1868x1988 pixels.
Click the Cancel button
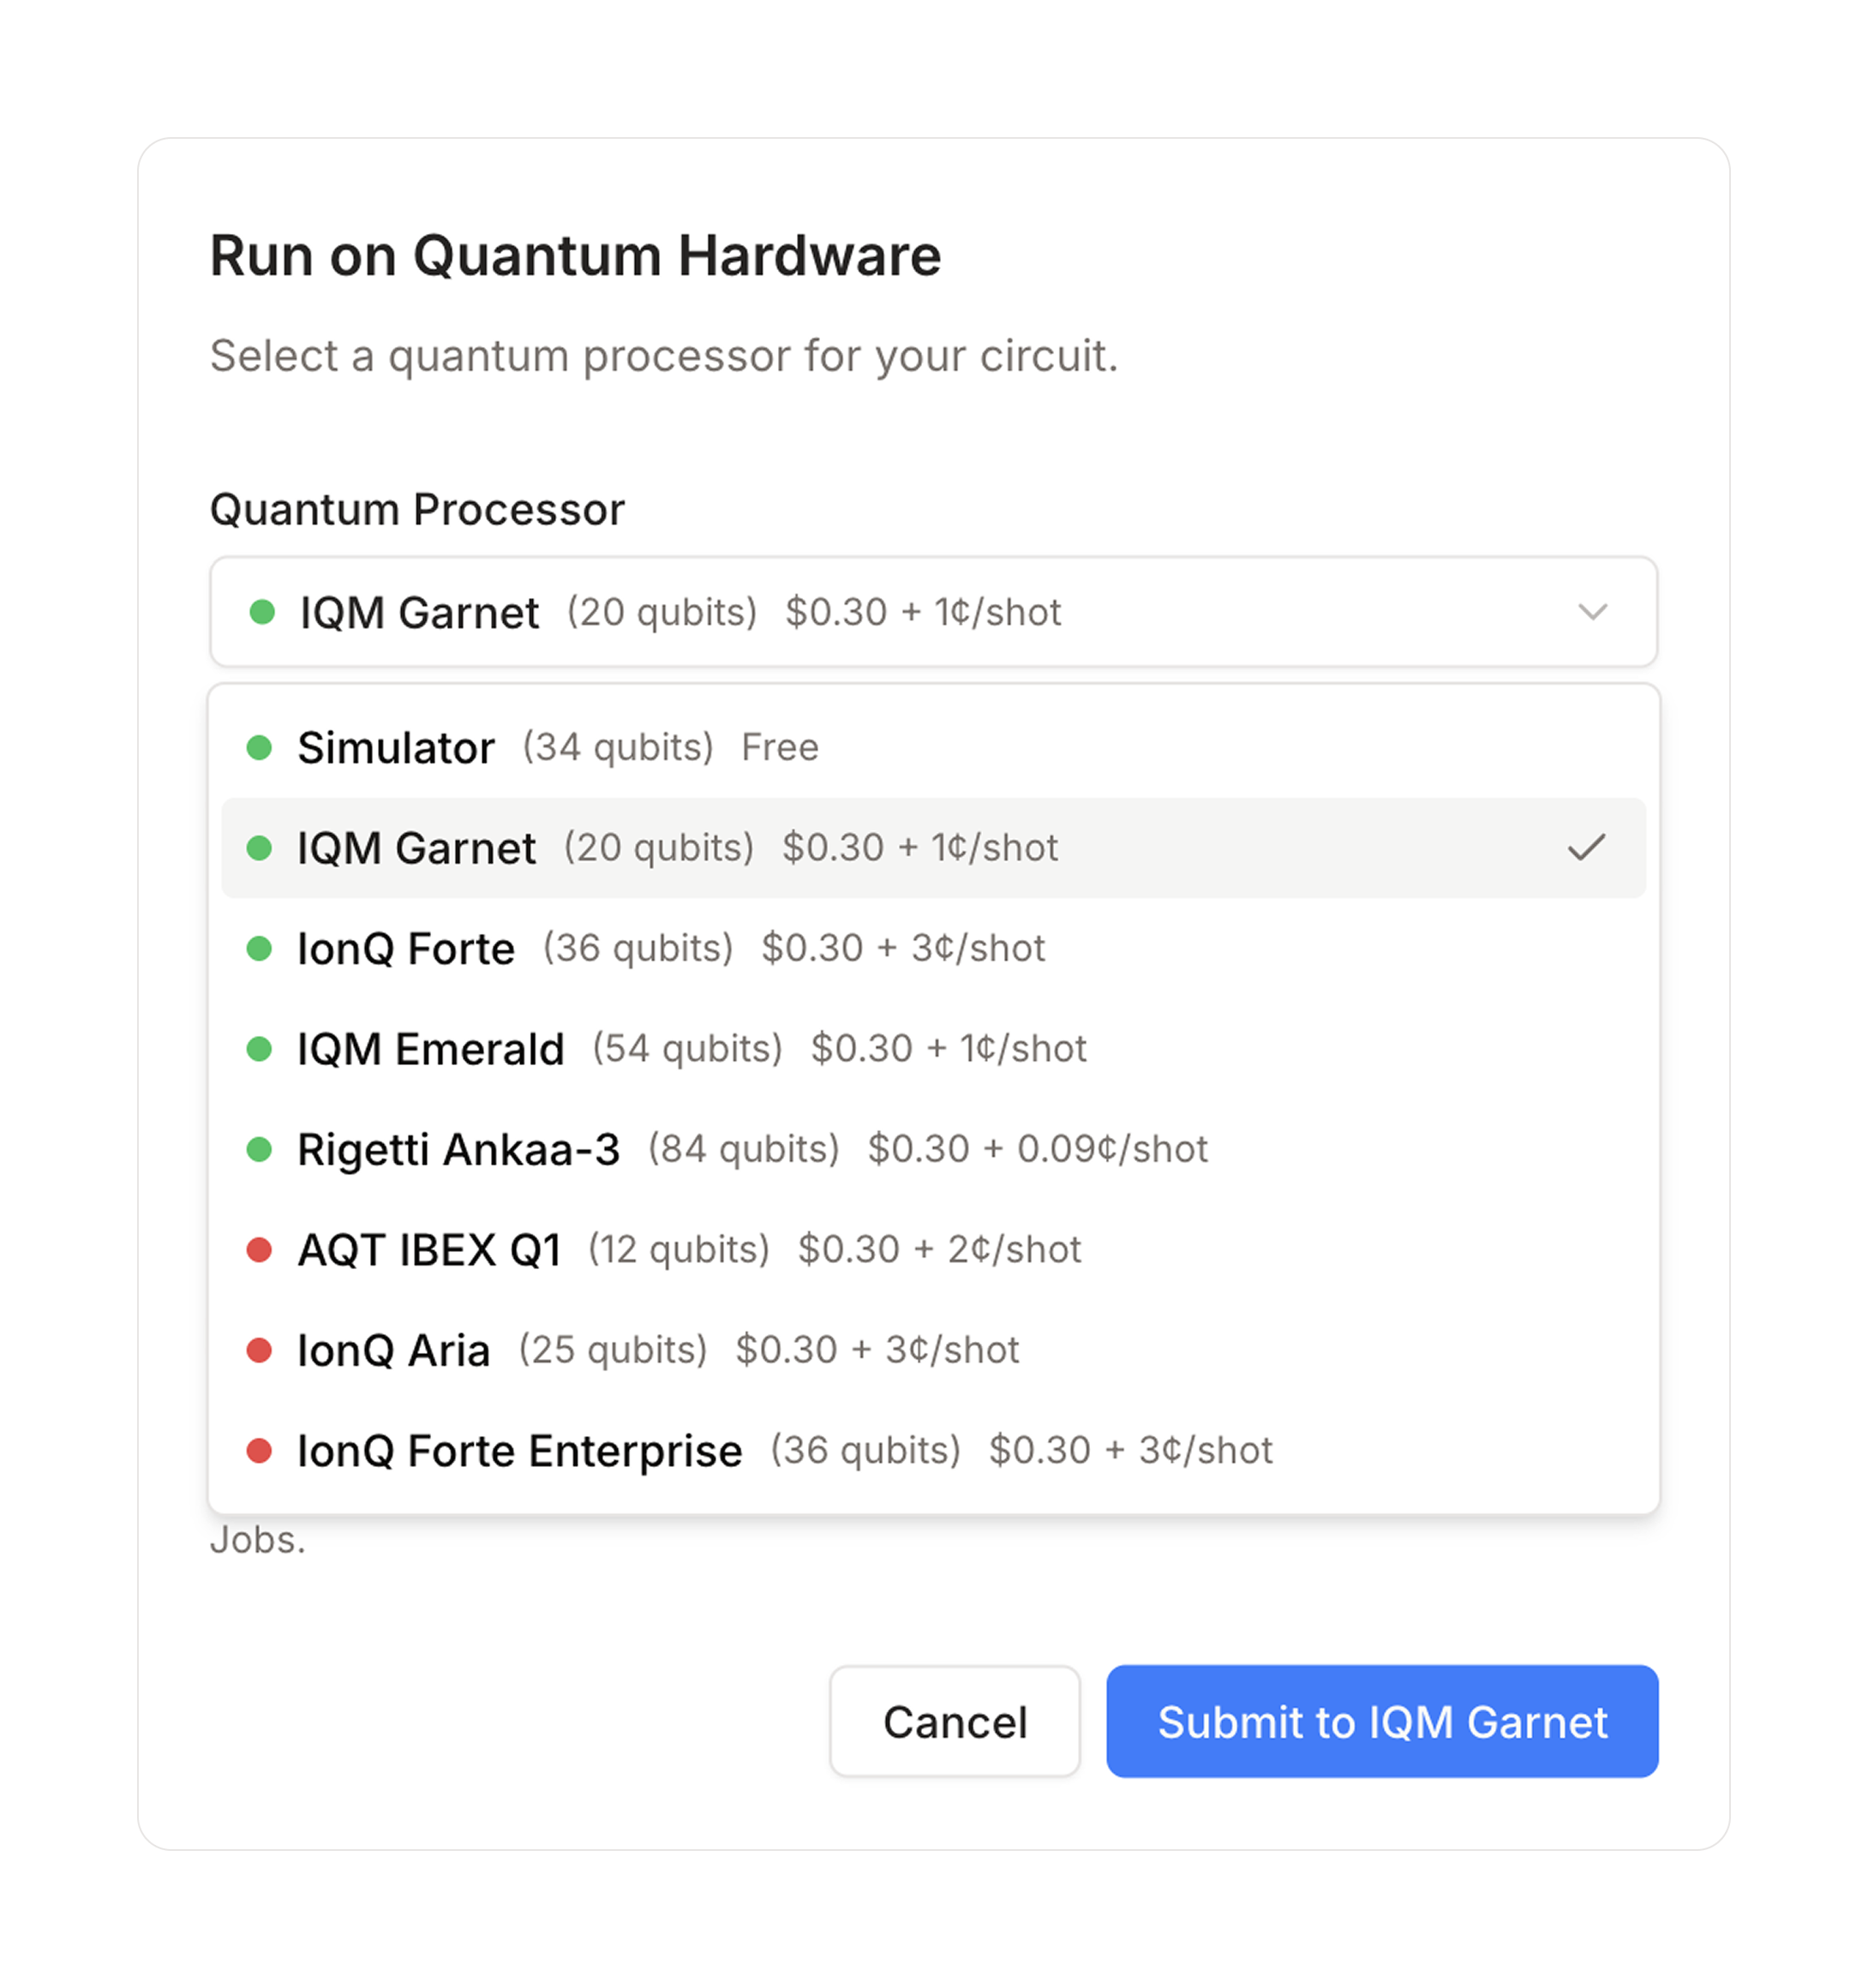pos(953,1722)
